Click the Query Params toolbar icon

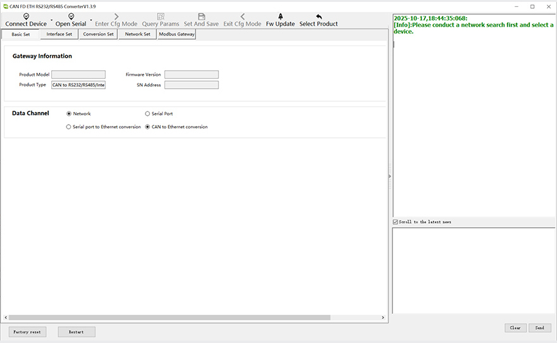point(160,16)
